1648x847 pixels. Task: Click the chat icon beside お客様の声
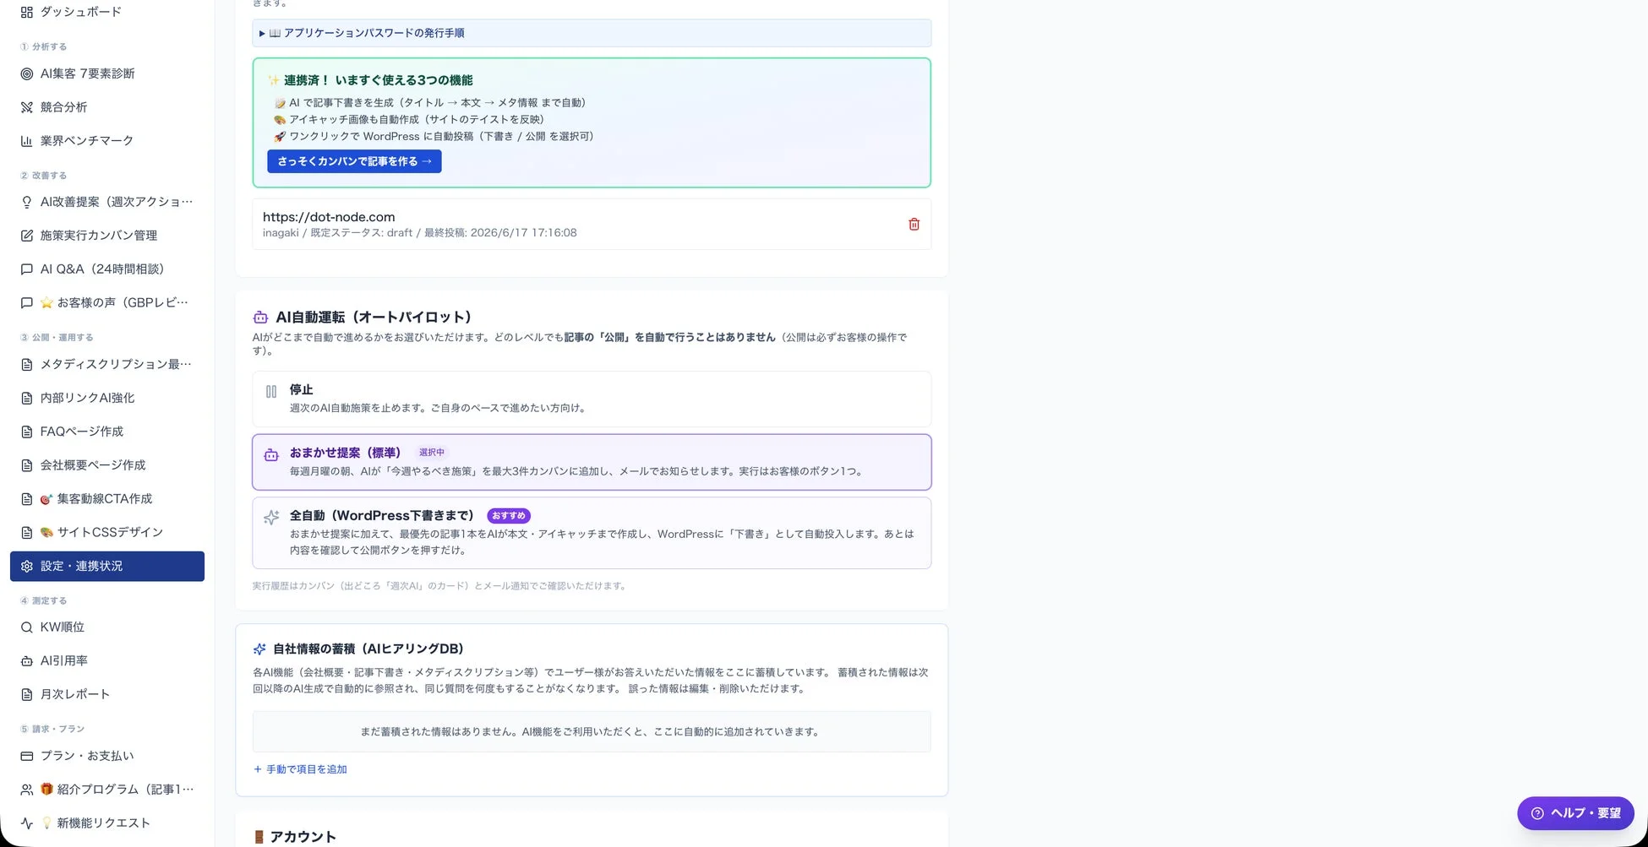point(27,303)
